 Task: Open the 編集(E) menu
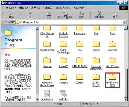(23, 8)
